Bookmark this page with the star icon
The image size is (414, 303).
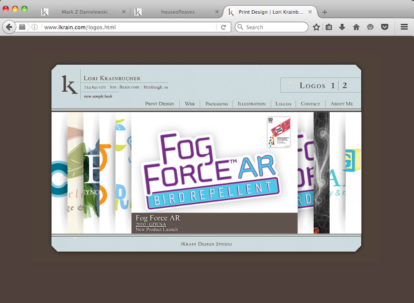tap(316, 27)
